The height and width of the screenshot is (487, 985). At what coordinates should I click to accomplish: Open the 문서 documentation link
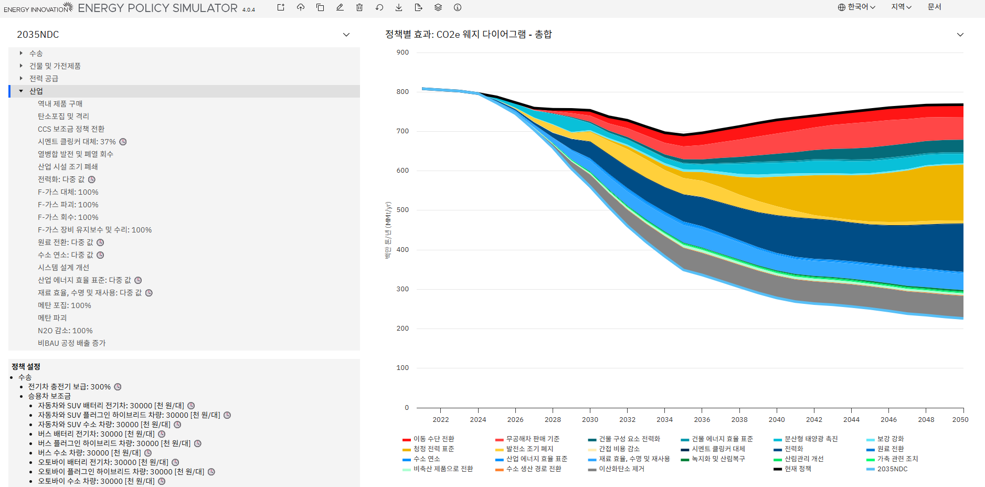[934, 7]
